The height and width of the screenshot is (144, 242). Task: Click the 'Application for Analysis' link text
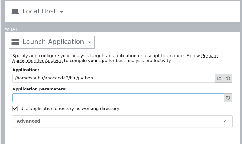point(37,61)
